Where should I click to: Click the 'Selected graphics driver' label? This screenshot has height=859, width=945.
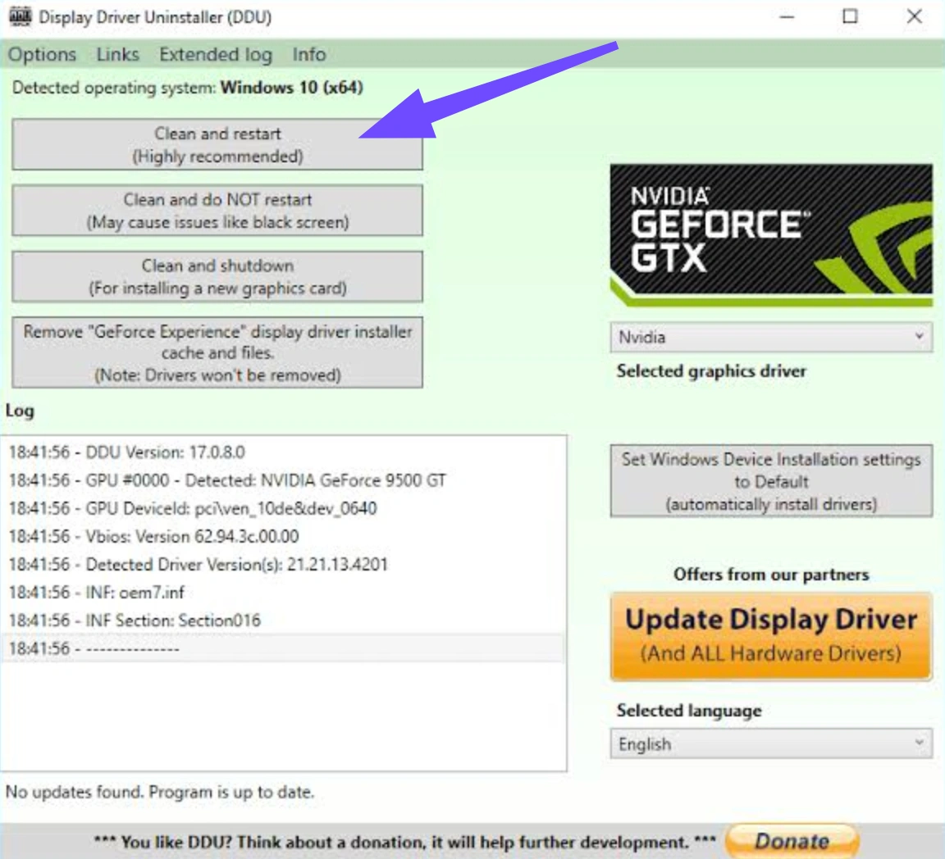(711, 371)
